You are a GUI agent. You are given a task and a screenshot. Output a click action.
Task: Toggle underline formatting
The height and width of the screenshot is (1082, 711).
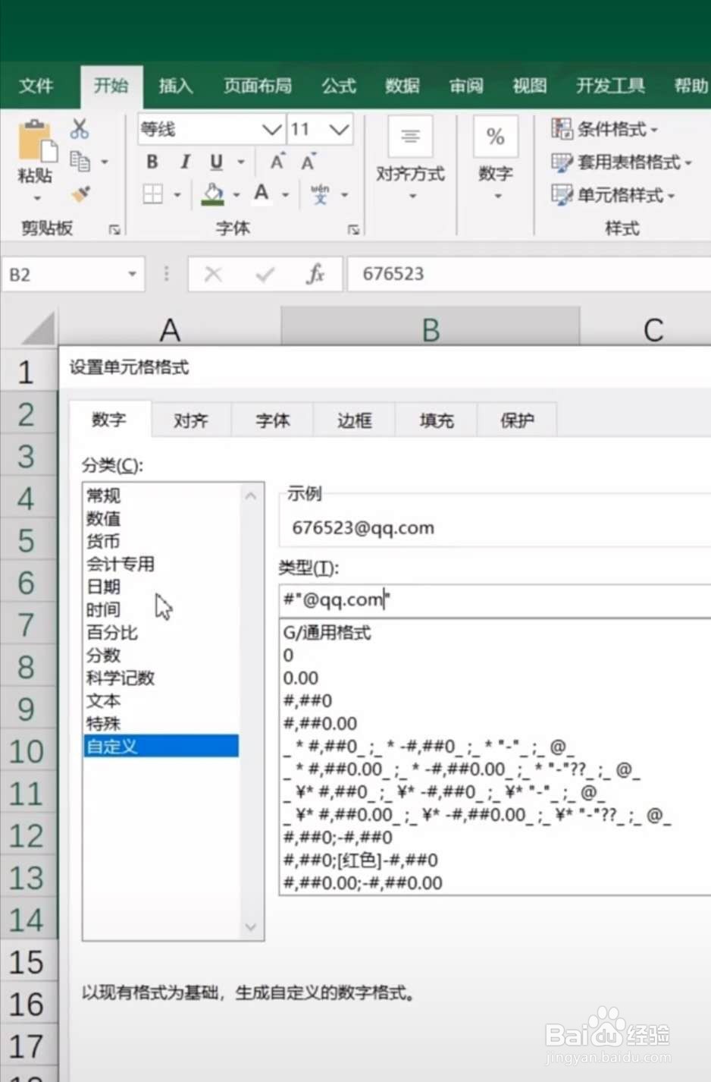215,162
